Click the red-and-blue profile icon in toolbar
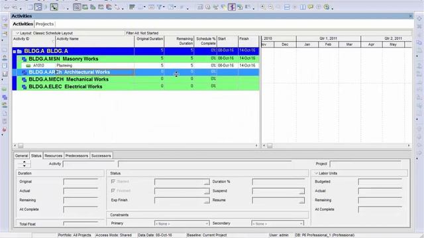Image resolution: width=424 pixels, height=238 pixels. (109, 7)
